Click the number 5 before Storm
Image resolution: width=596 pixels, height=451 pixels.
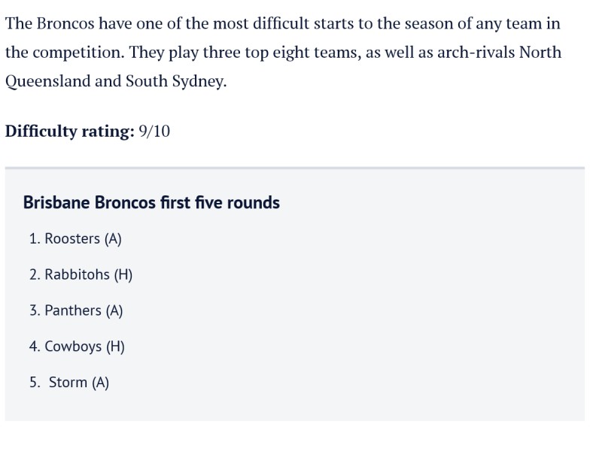(34, 383)
